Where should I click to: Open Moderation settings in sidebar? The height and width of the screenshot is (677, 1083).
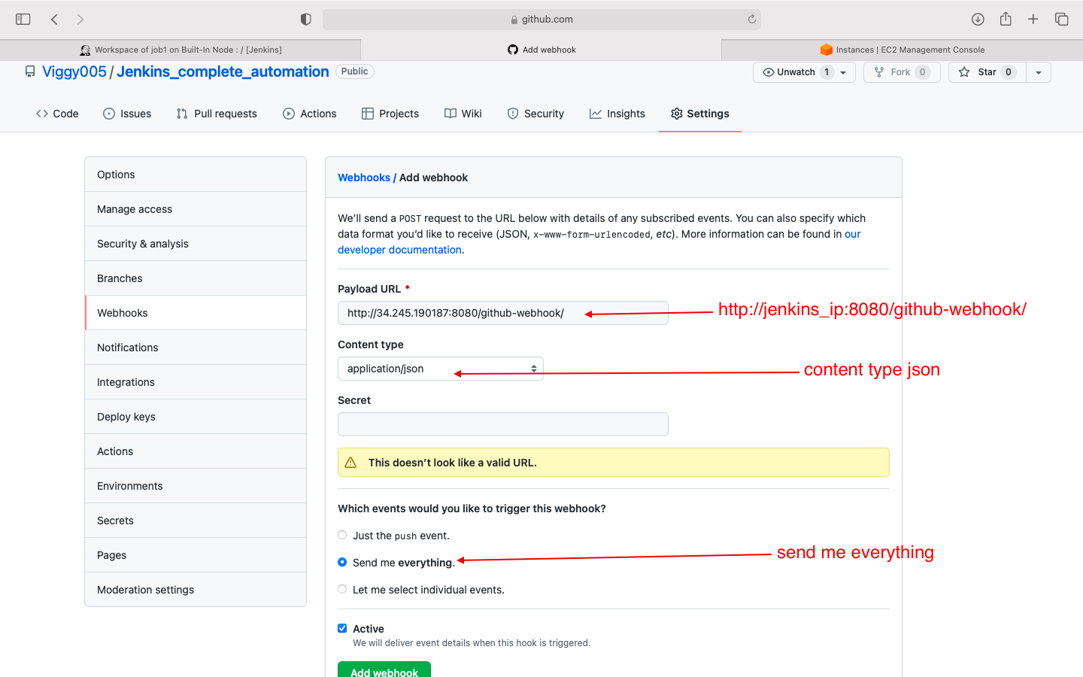click(196, 590)
